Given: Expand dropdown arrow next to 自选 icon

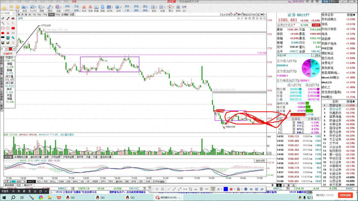Looking at the screenshot, I should point(27,7).
